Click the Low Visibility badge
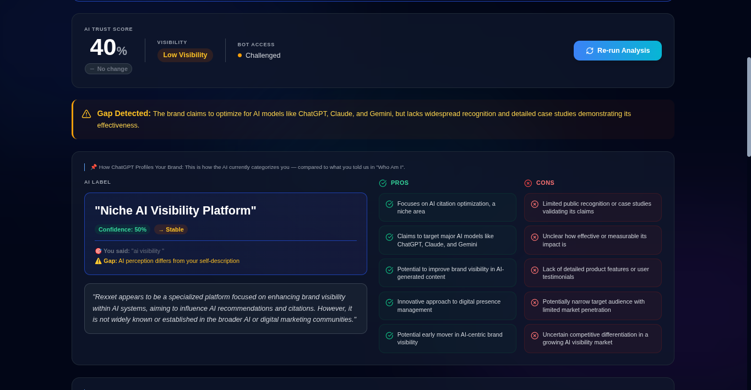The height and width of the screenshot is (390, 751). 185,55
